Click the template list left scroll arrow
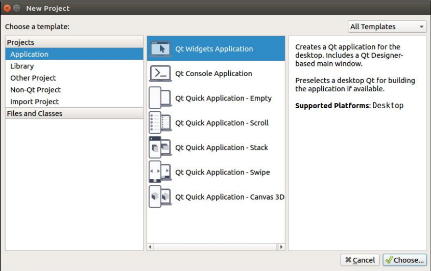 click(x=150, y=247)
